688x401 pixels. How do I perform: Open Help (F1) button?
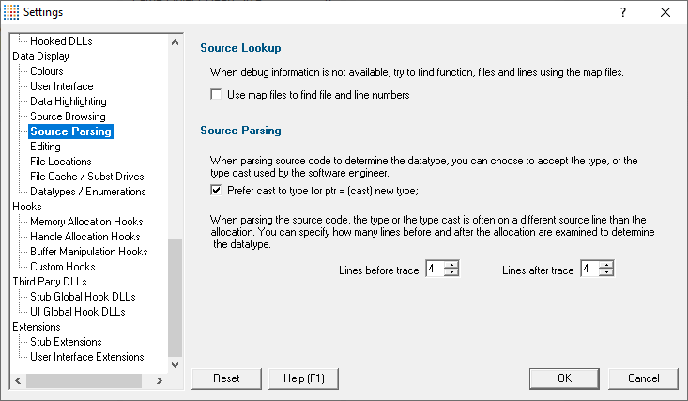303,378
